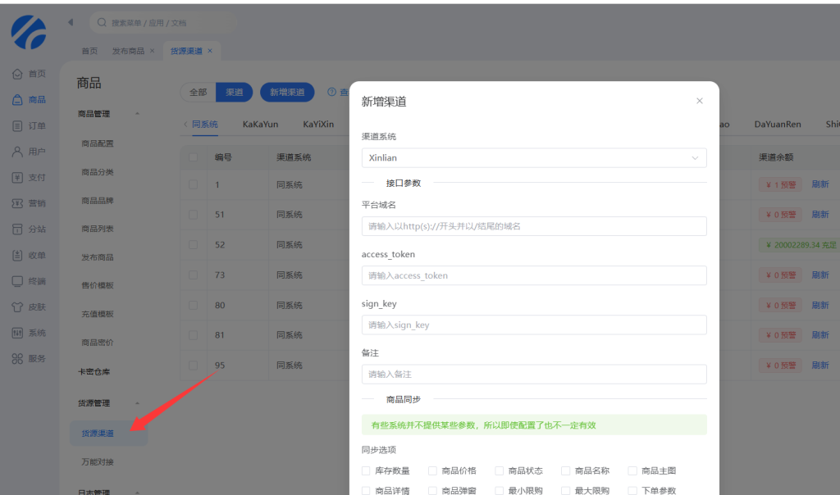Open the 渠道系统 Xinlian dropdown
This screenshot has width=840, height=495.
pos(533,157)
